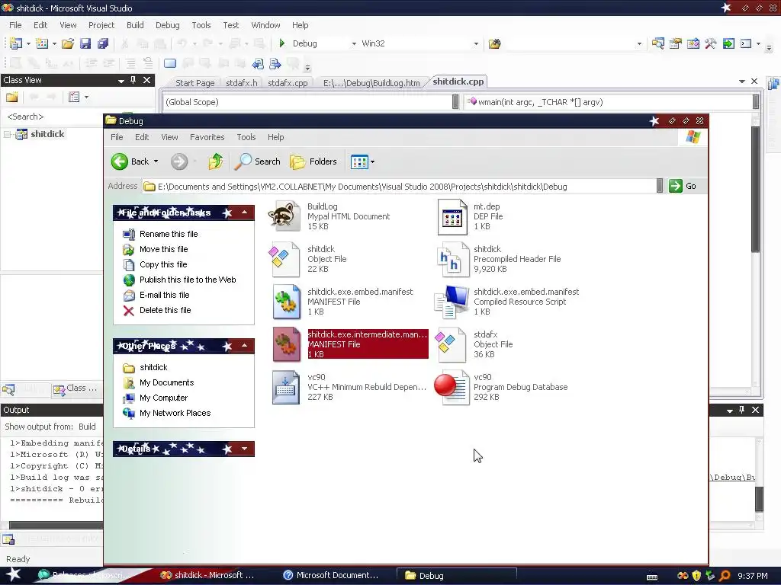Click the Debug taskbar button
The height and width of the screenshot is (585, 781).
[x=456, y=575]
